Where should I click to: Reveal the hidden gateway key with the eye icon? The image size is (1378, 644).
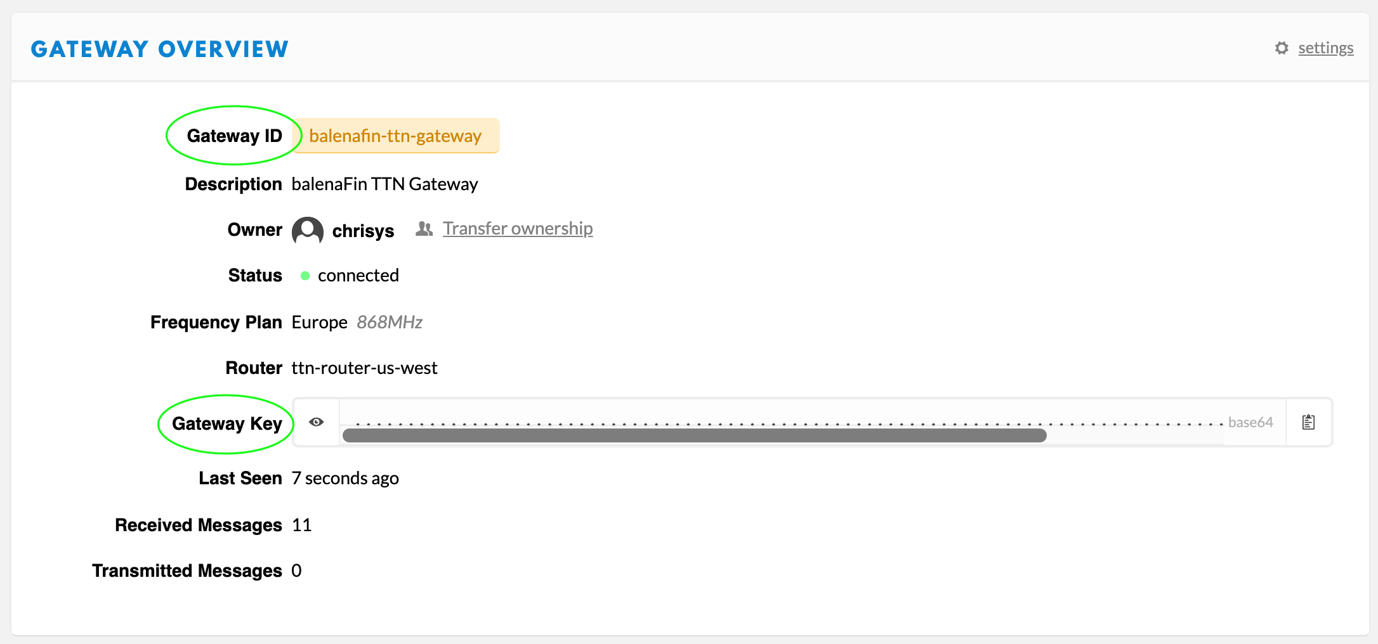(317, 422)
